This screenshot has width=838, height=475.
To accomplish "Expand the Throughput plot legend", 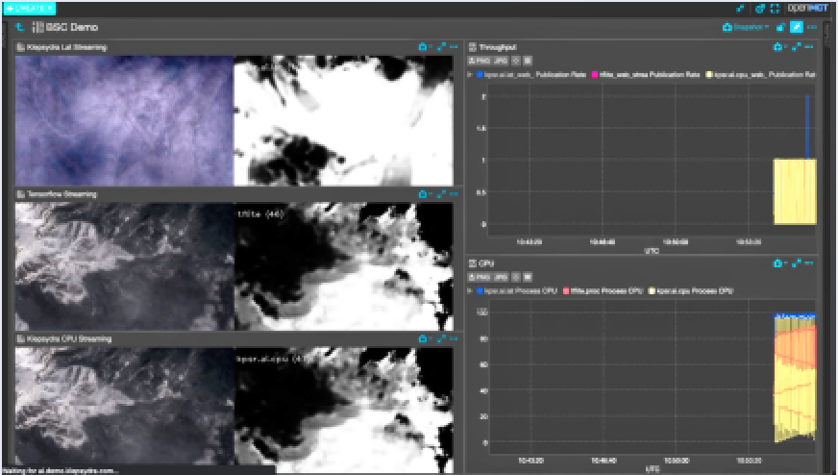I will coord(470,75).
